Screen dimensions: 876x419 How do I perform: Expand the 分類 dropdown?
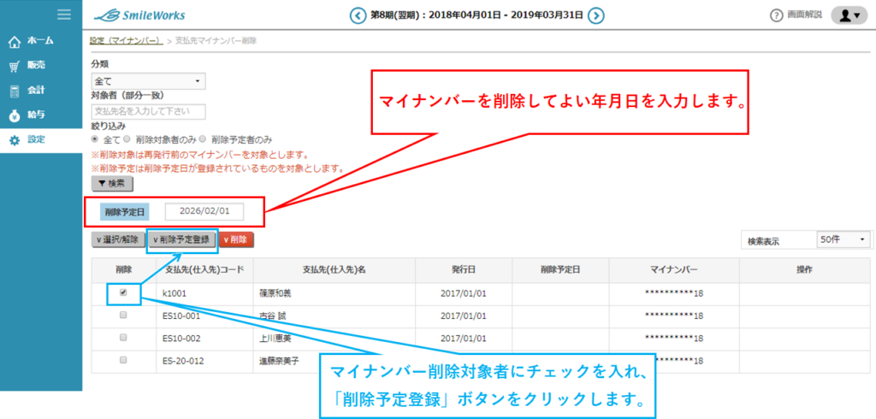[x=148, y=80]
